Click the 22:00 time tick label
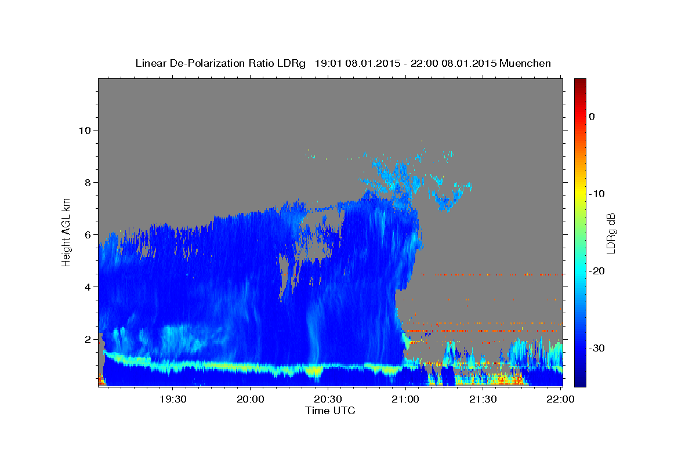 click(x=560, y=399)
